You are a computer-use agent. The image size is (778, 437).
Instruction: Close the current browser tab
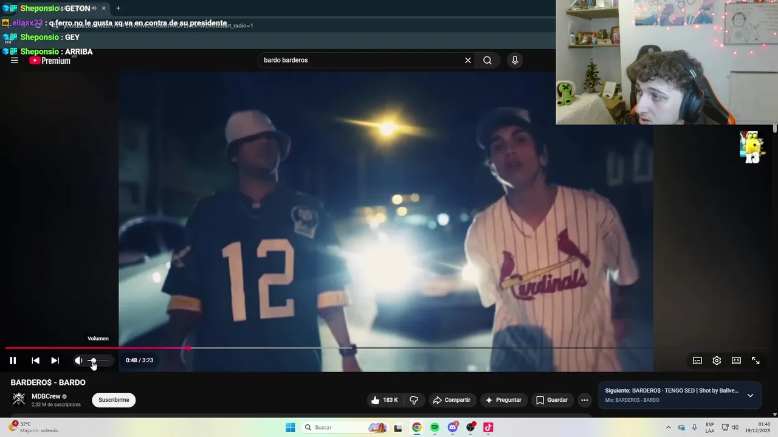pos(103,8)
